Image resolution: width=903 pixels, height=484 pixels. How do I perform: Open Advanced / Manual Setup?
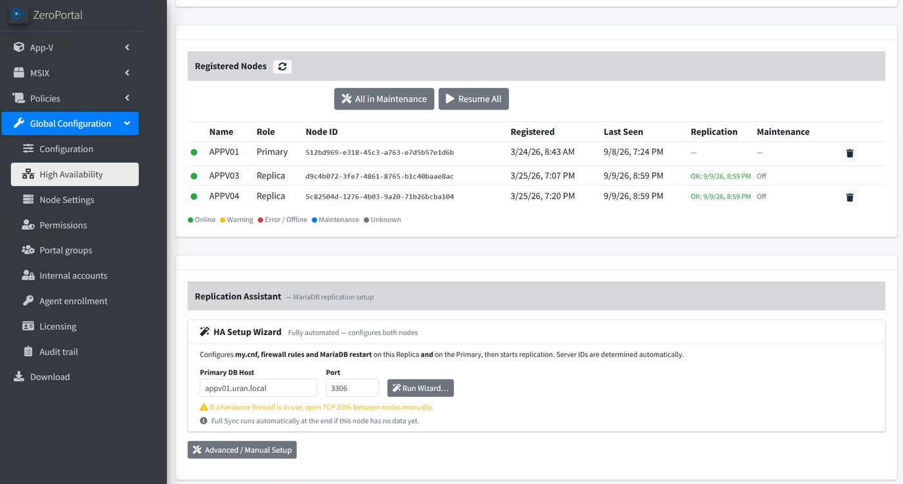coord(242,450)
